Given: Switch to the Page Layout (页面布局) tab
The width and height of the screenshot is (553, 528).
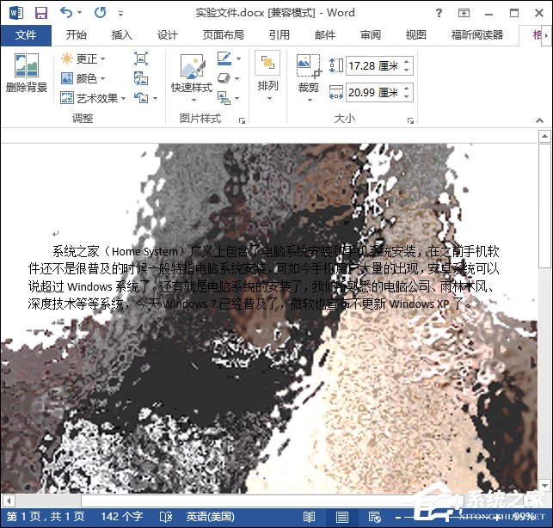Looking at the screenshot, I should tap(223, 35).
